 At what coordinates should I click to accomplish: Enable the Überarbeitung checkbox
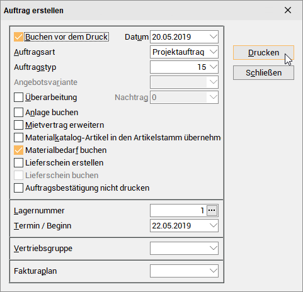18,98
